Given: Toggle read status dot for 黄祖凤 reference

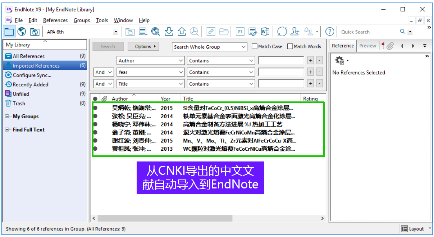Looking at the screenshot, I should [95, 149].
